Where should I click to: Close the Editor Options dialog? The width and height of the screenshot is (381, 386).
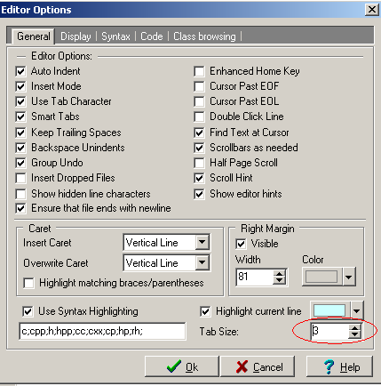[372, 10]
